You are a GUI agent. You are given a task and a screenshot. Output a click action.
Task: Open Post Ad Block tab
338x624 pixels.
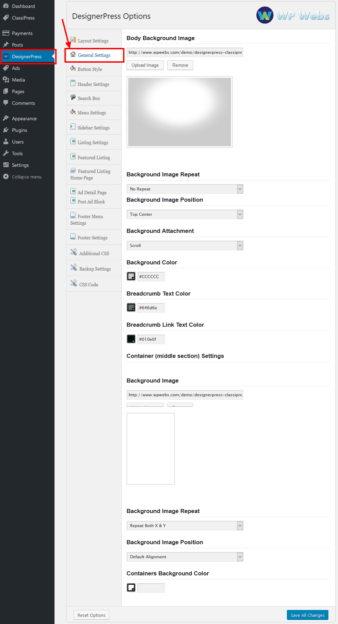pos(91,202)
